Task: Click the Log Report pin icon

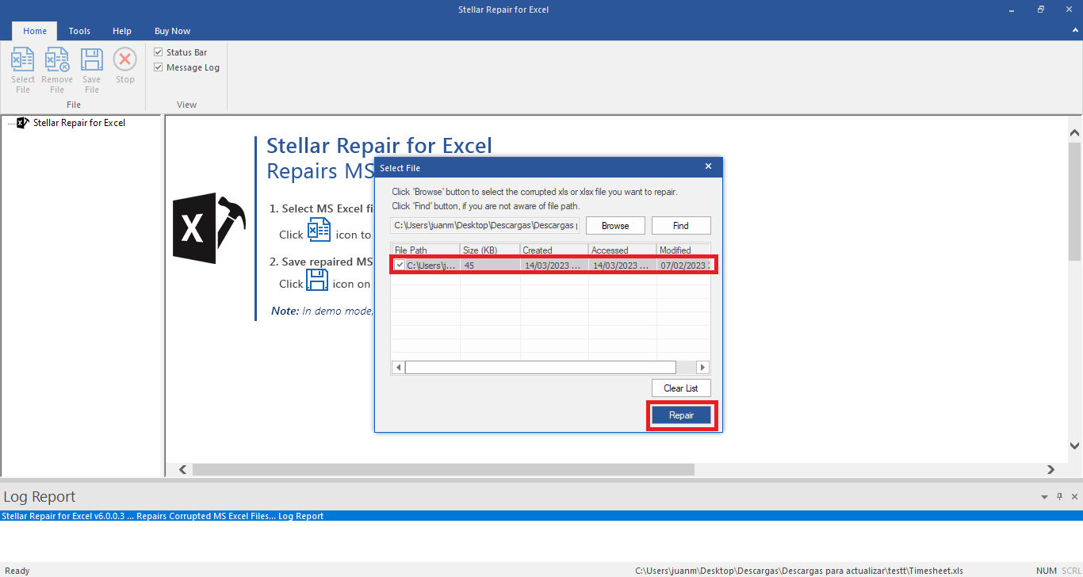Action: tap(1060, 497)
